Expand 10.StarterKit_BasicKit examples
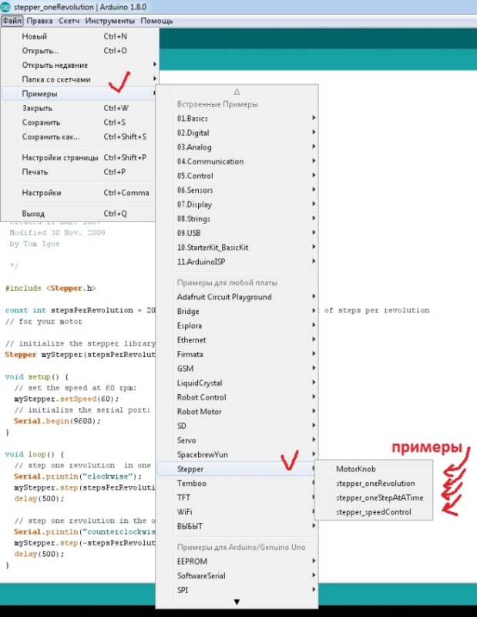This screenshot has width=477, height=617. 213,248
